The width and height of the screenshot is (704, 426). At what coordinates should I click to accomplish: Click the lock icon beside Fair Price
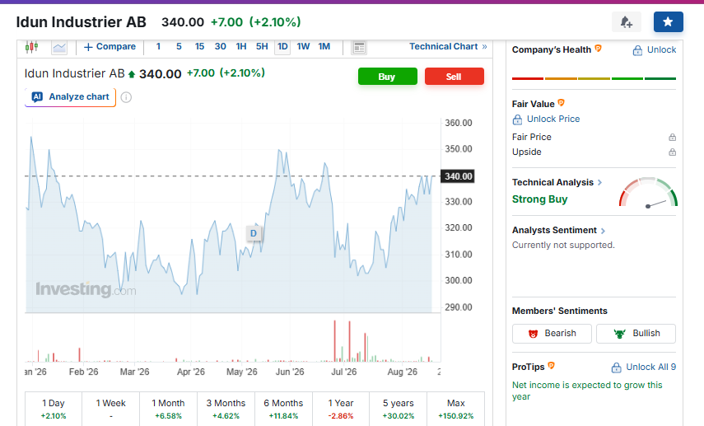pyautogui.click(x=672, y=137)
